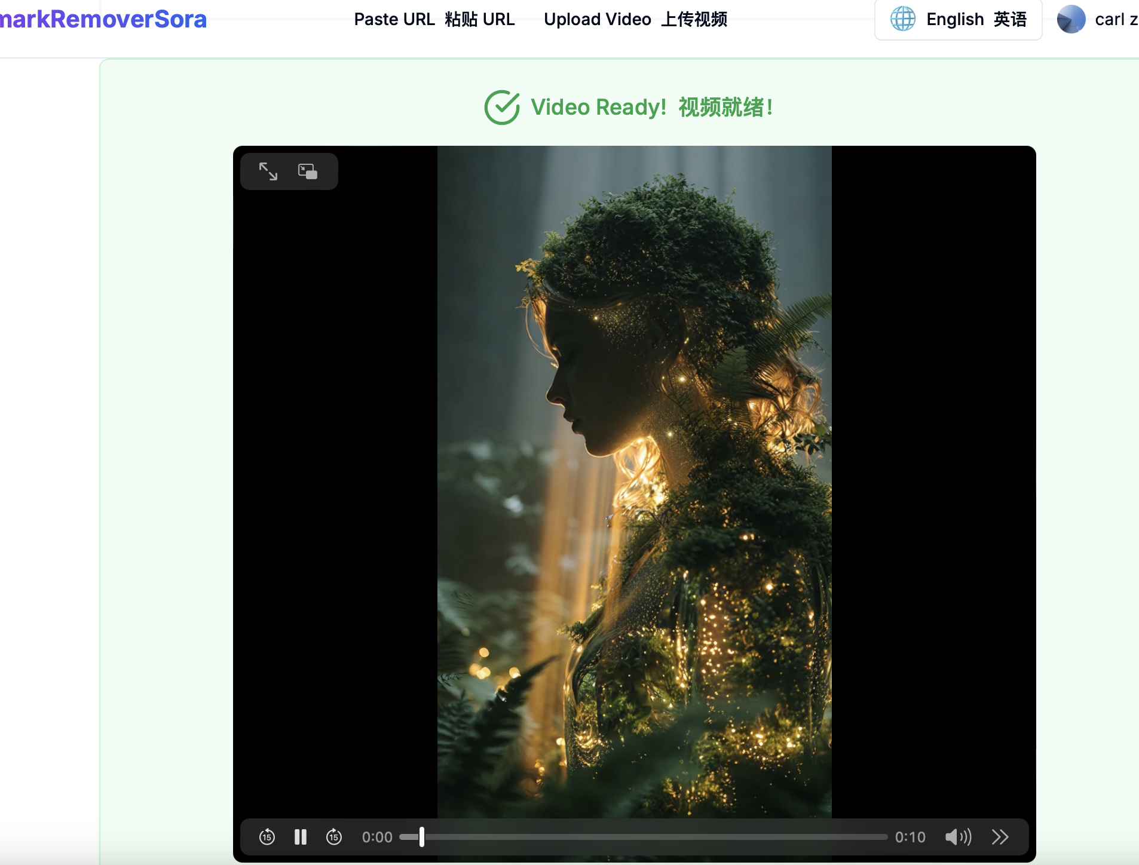Viewport: 1139px width, 865px height.
Task: Click the Video Ready! heading text
Action: coord(652,108)
